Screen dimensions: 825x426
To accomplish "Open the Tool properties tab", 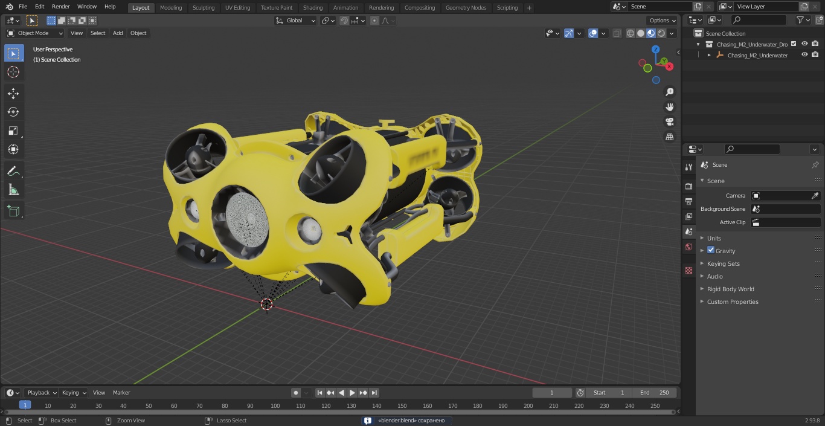I will [689, 167].
